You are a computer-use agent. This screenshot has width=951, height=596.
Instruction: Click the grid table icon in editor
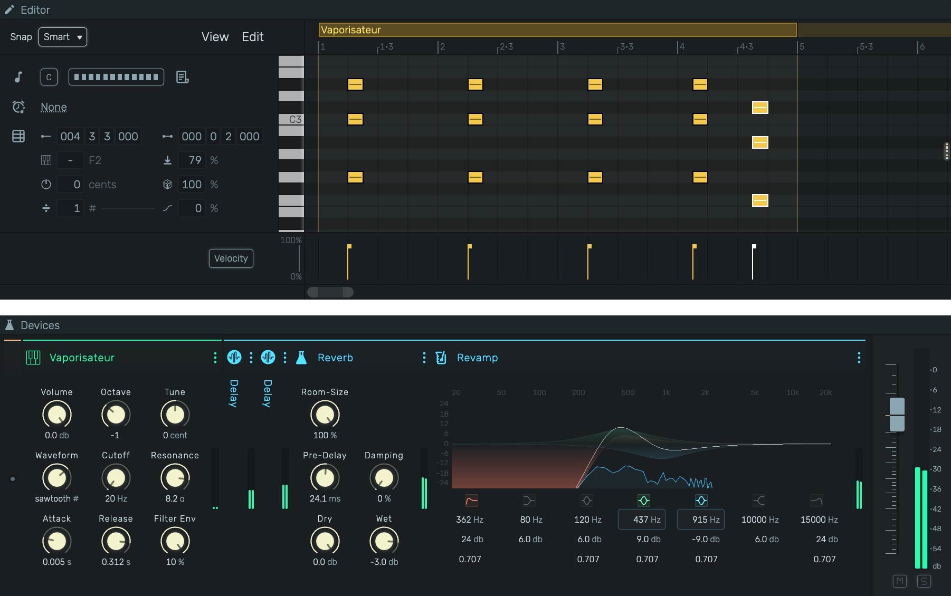tap(18, 137)
